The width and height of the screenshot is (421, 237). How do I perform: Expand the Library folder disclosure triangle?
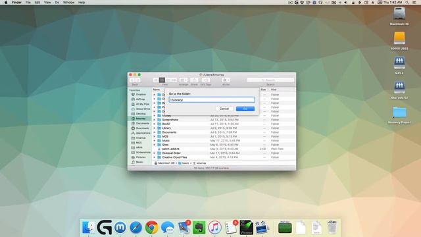coord(155,128)
